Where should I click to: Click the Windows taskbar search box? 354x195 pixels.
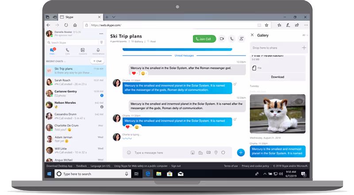pyautogui.click(x=93, y=174)
